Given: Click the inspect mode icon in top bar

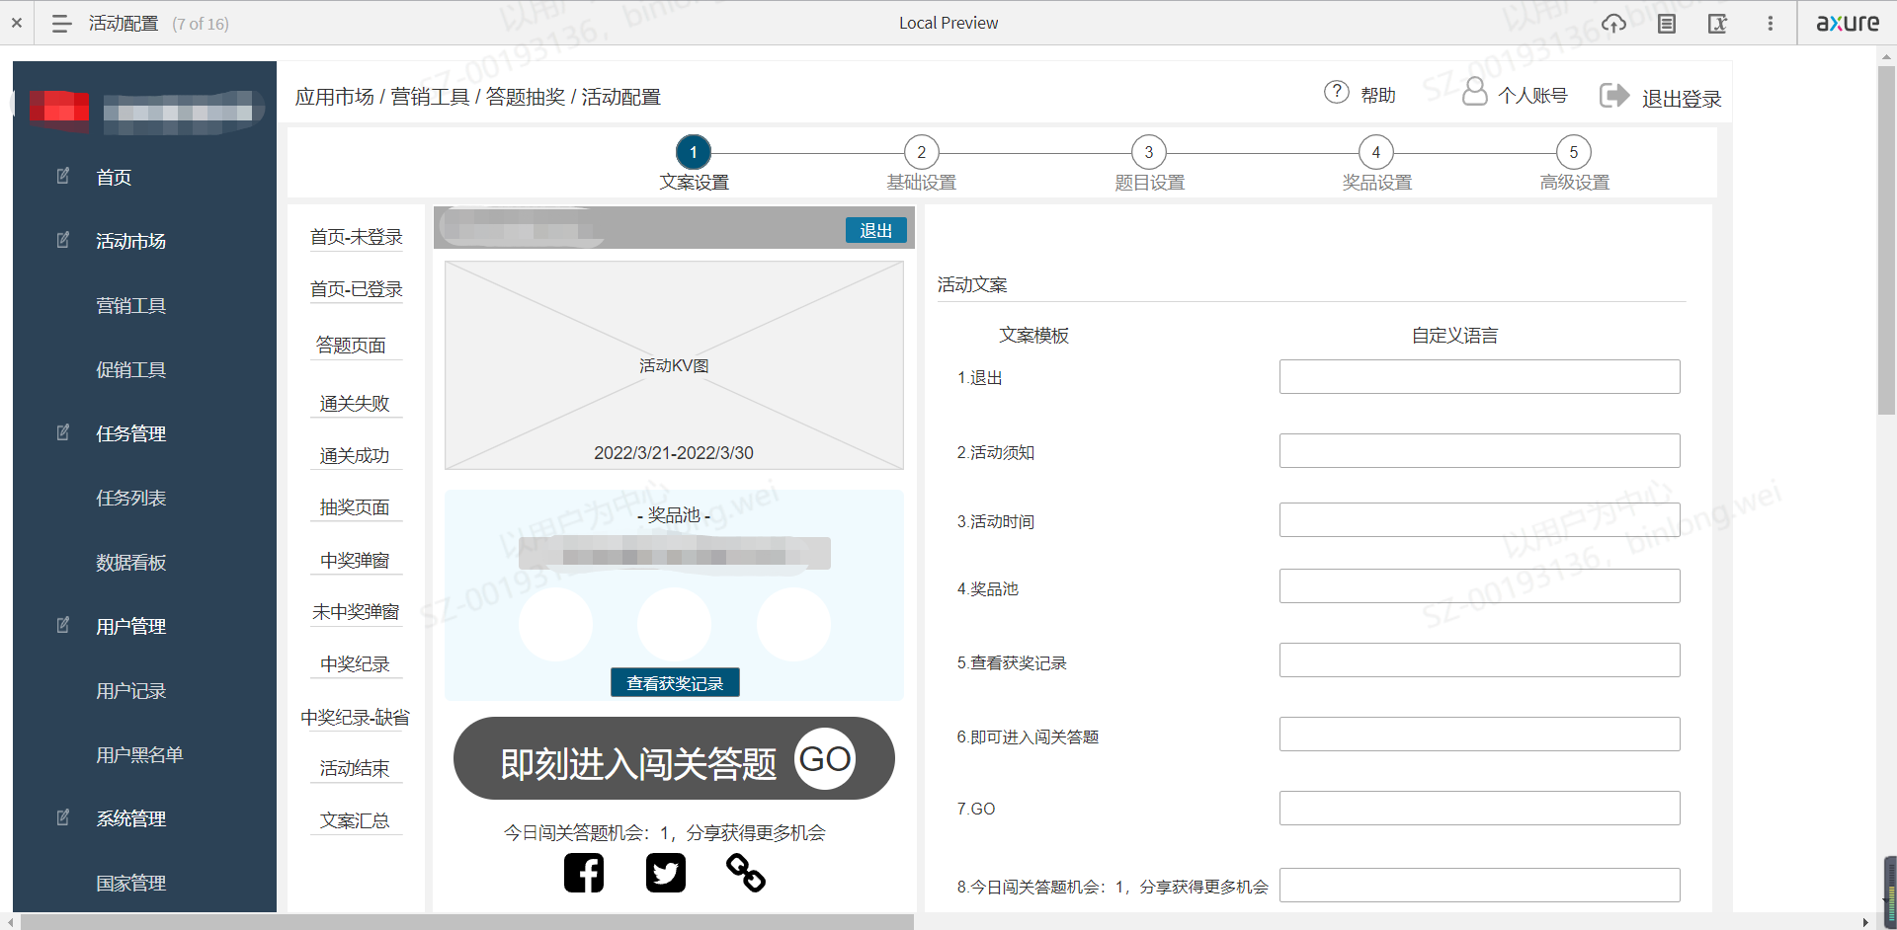Looking at the screenshot, I should click(1718, 24).
